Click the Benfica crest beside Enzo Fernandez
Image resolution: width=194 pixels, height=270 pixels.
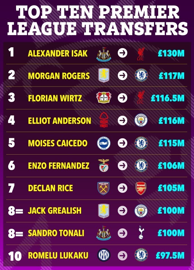104,165
